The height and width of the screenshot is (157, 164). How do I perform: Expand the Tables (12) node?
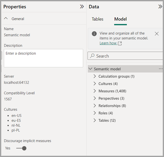pos(95,120)
